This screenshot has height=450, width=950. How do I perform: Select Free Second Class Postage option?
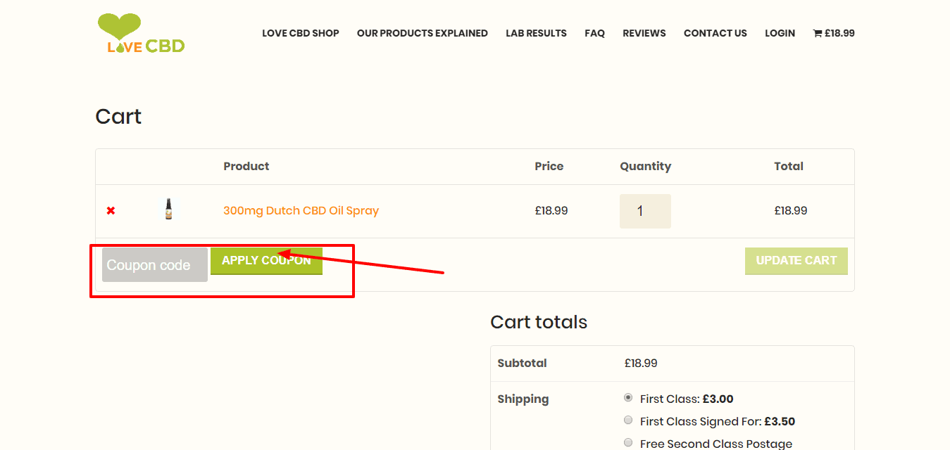pyautogui.click(x=628, y=442)
